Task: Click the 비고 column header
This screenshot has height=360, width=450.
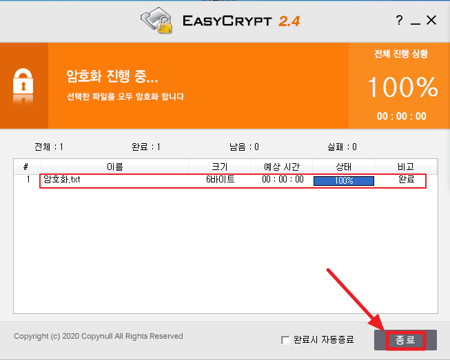Action: [406, 167]
